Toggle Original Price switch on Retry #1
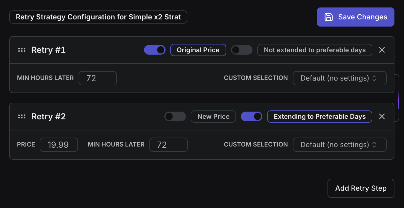 [154, 50]
